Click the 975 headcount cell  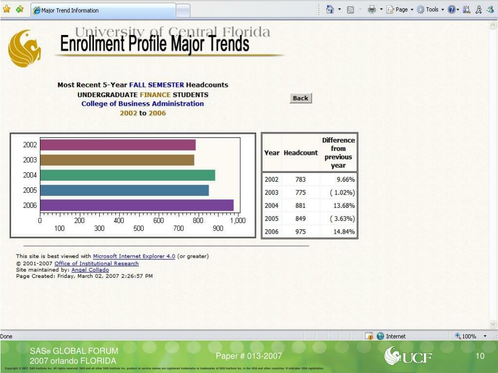pos(301,232)
